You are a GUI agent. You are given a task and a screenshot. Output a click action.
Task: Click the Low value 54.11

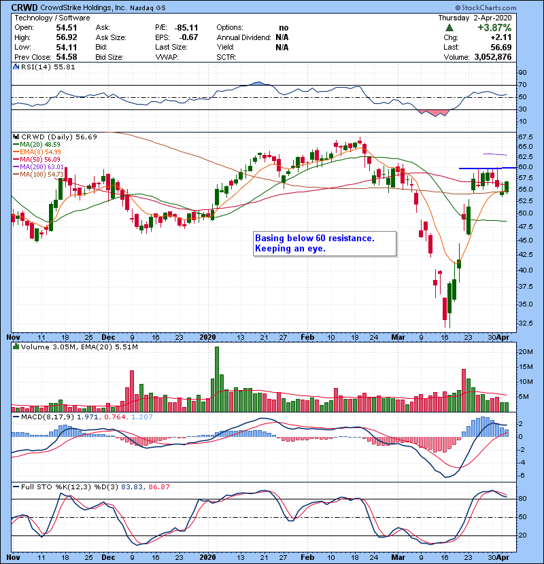tap(66, 47)
